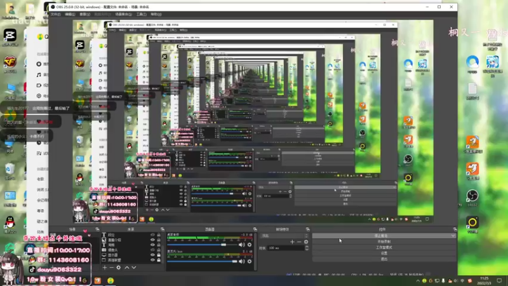Viewport: 508px width, 286px height.
Task: Toggle lock on the last source row
Action: point(159,260)
